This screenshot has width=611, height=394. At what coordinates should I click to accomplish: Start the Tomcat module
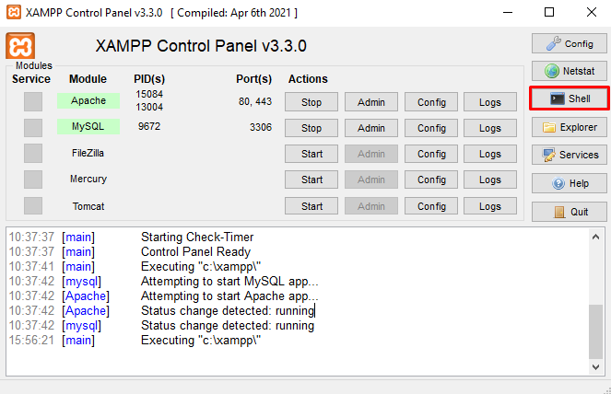(311, 205)
